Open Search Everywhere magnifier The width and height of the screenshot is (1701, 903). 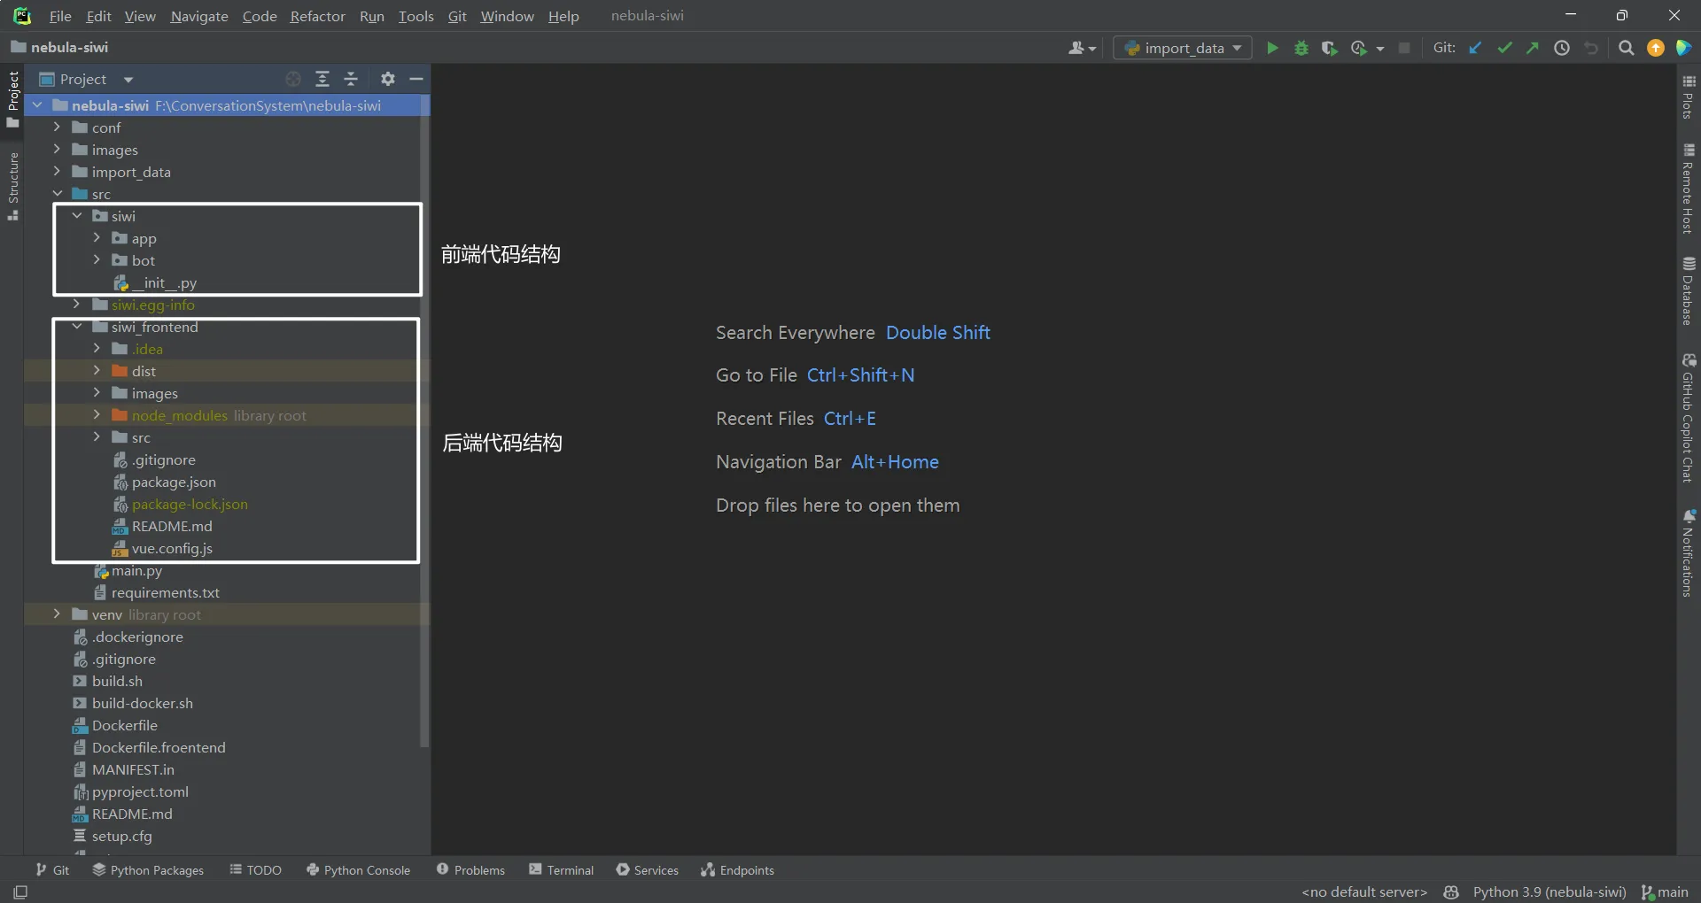tap(1626, 48)
